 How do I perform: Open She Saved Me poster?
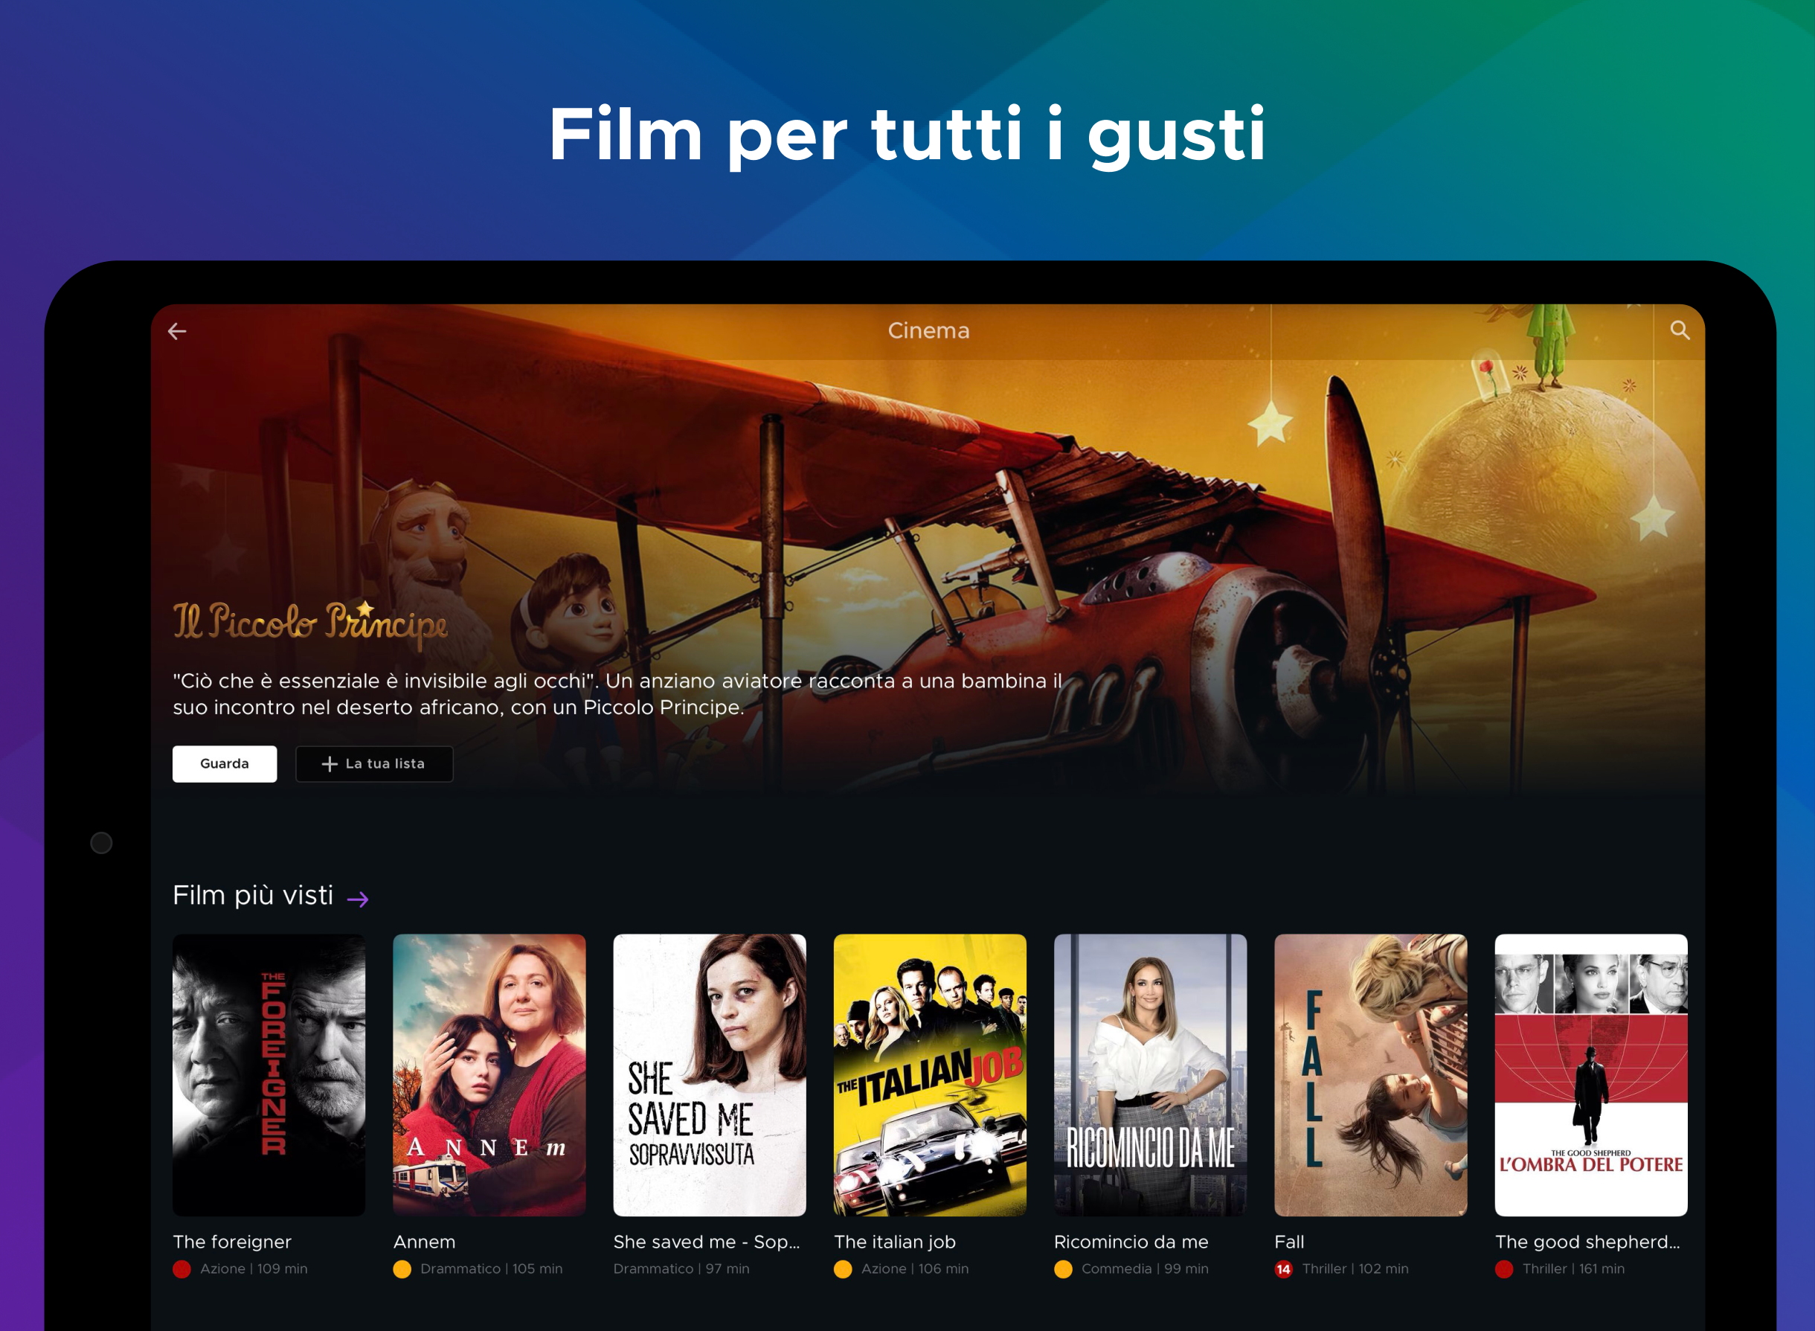710,1075
